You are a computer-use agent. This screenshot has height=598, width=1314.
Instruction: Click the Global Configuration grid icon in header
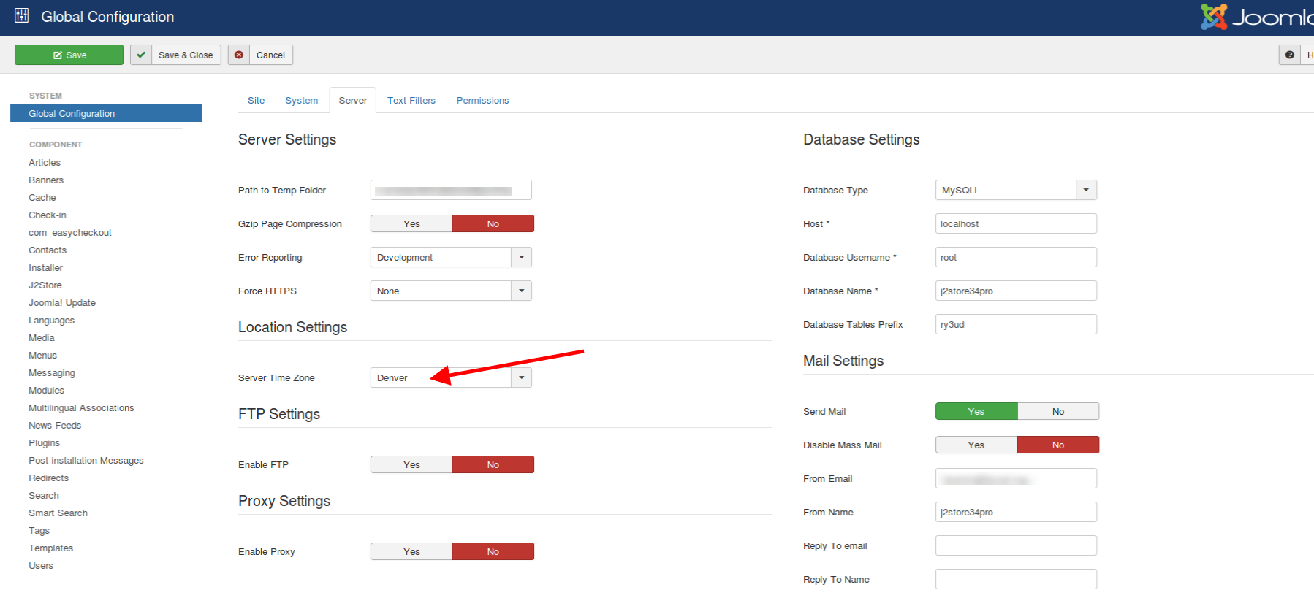coord(22,16)
